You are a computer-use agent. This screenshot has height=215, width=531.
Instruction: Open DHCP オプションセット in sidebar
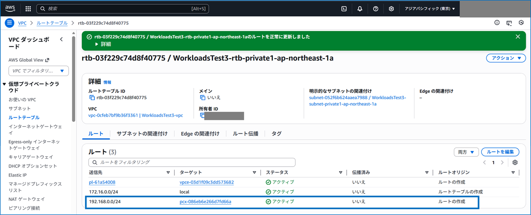(x=33, y=166)
